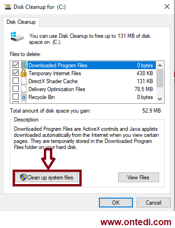Uncheck the Downloaded Program Files checkbox
175x228 pixels.
coord(15,64)
